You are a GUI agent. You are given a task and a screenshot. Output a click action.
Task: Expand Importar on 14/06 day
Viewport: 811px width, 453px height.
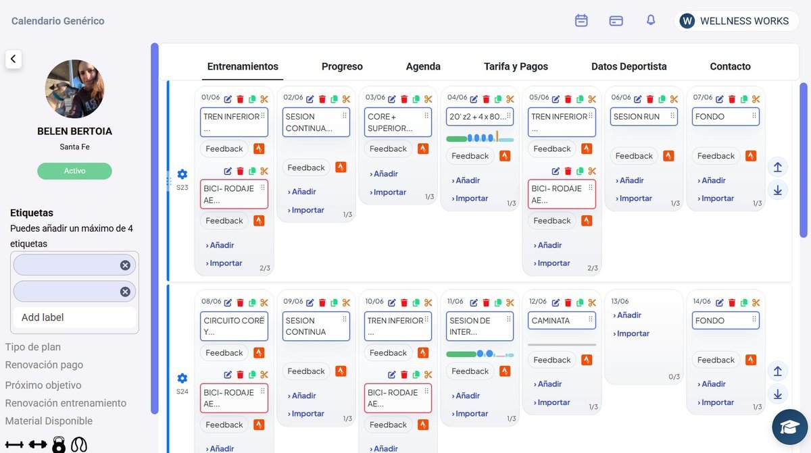tap(715, 402)
